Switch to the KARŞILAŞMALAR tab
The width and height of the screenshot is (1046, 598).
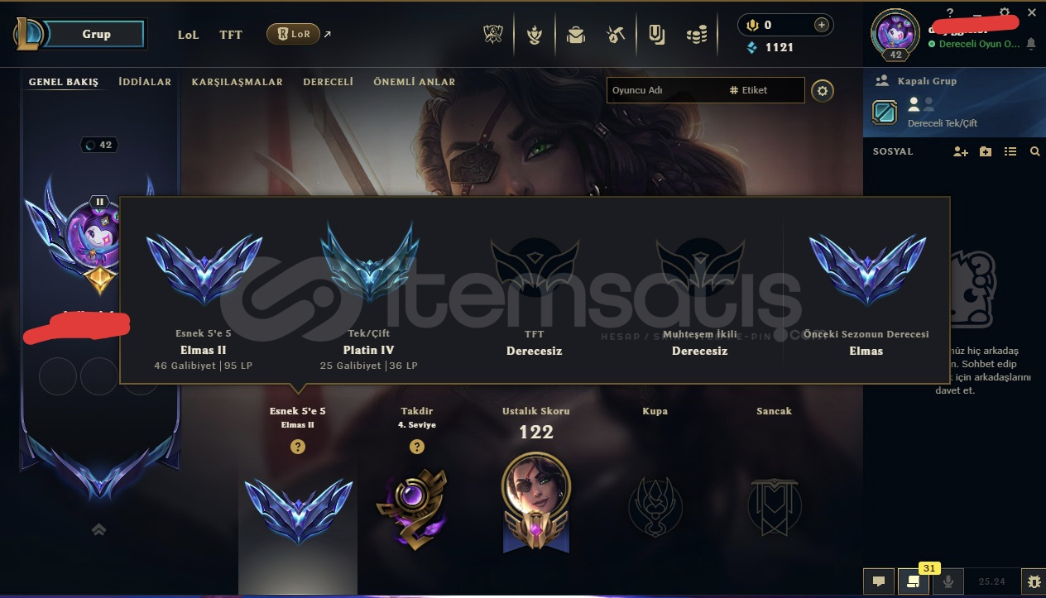coord(238,82)
